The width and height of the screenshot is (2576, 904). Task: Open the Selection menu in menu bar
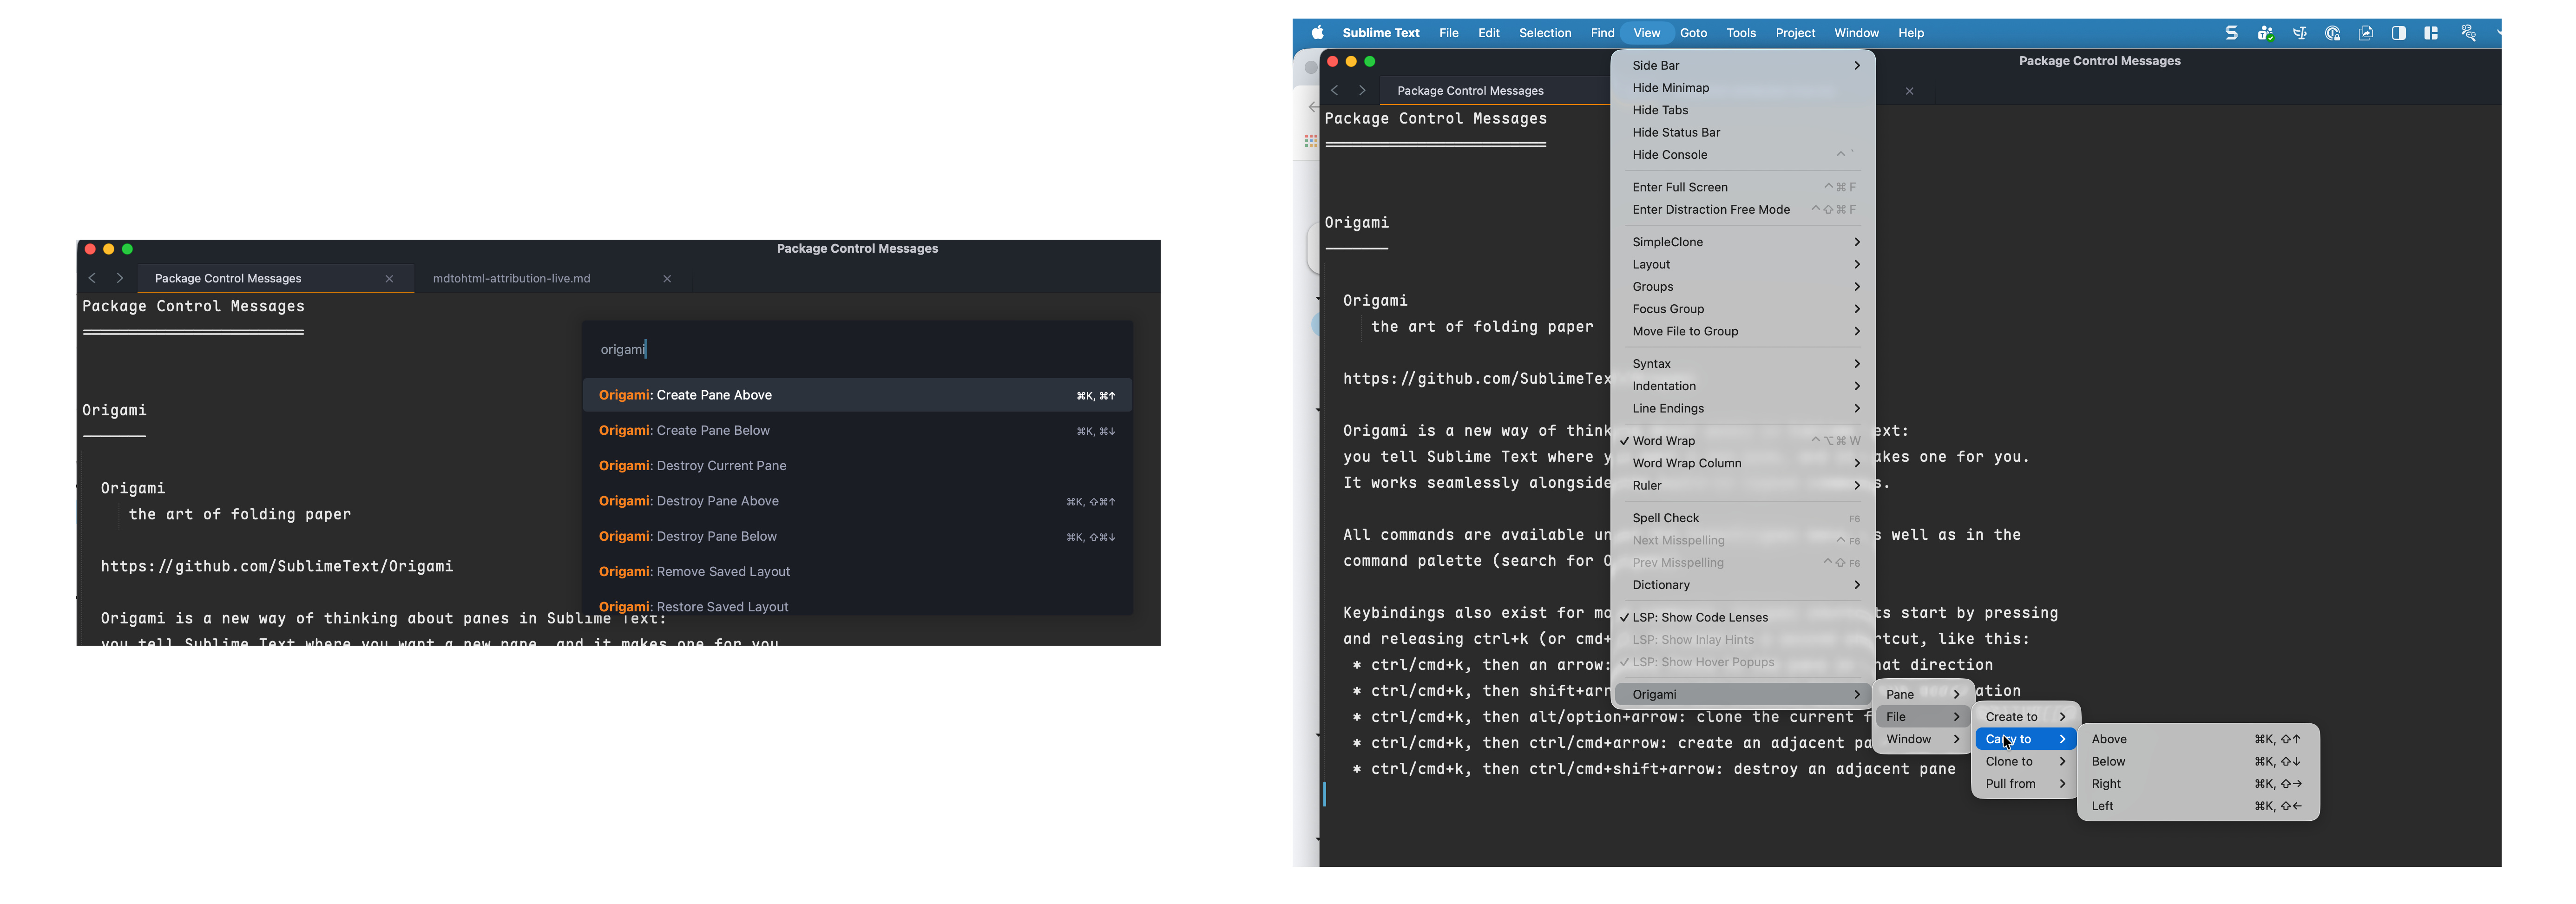click(1545, 33)
